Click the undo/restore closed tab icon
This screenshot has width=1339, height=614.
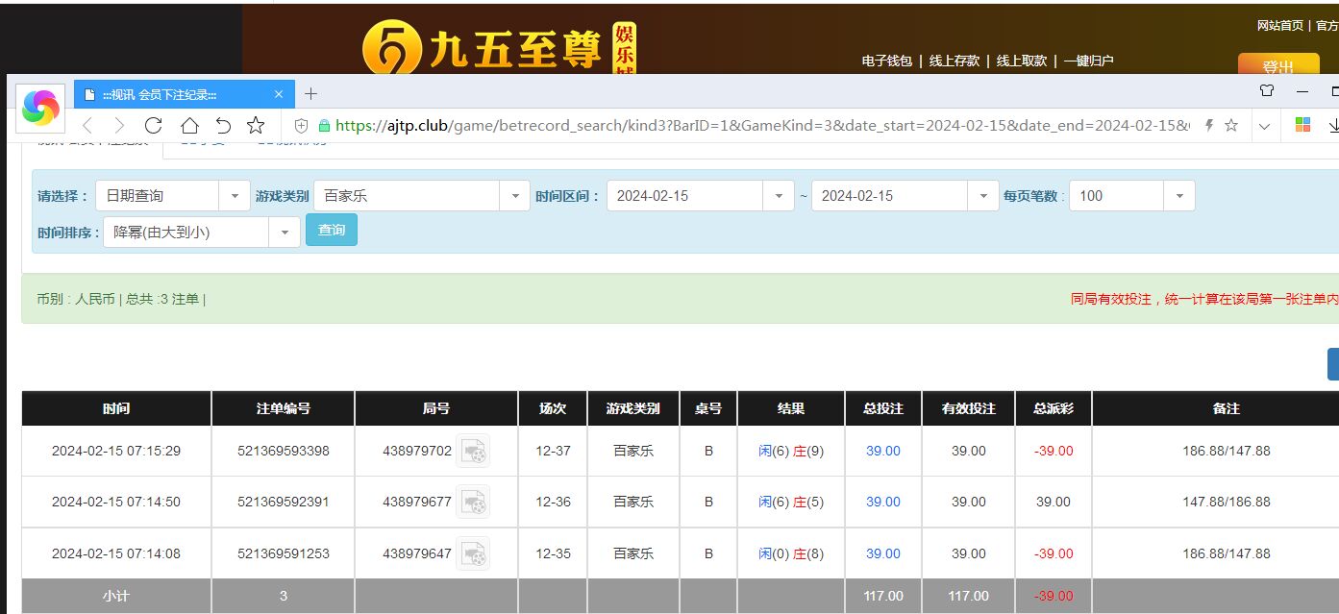(223, 126)
